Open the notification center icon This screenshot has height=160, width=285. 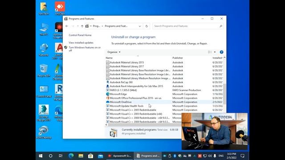point(242,156)
